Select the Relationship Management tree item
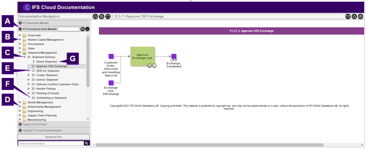 [44, 107]
